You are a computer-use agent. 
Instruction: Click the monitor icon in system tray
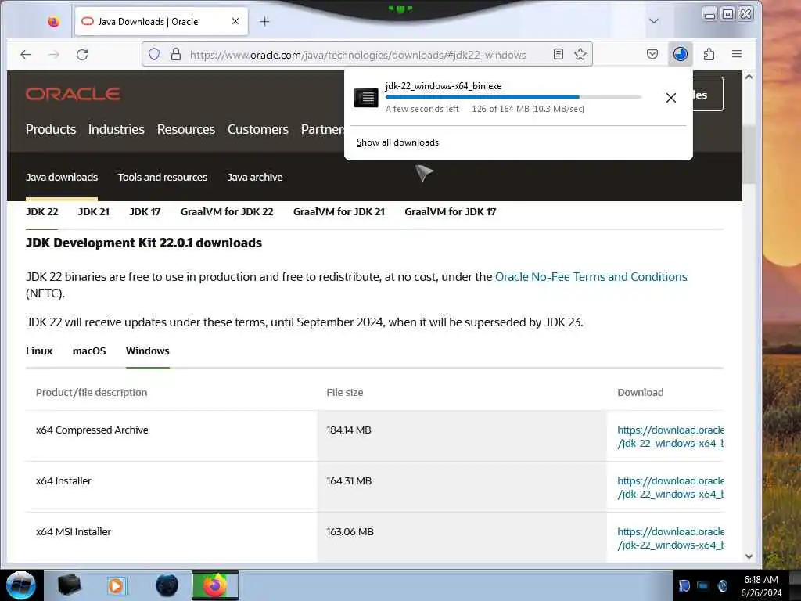703,586
